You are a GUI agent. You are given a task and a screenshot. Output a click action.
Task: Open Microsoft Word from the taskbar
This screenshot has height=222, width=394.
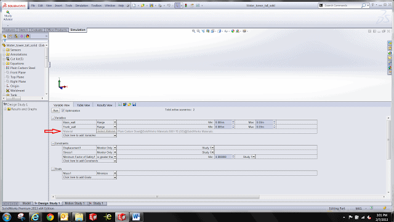(136, 216)
